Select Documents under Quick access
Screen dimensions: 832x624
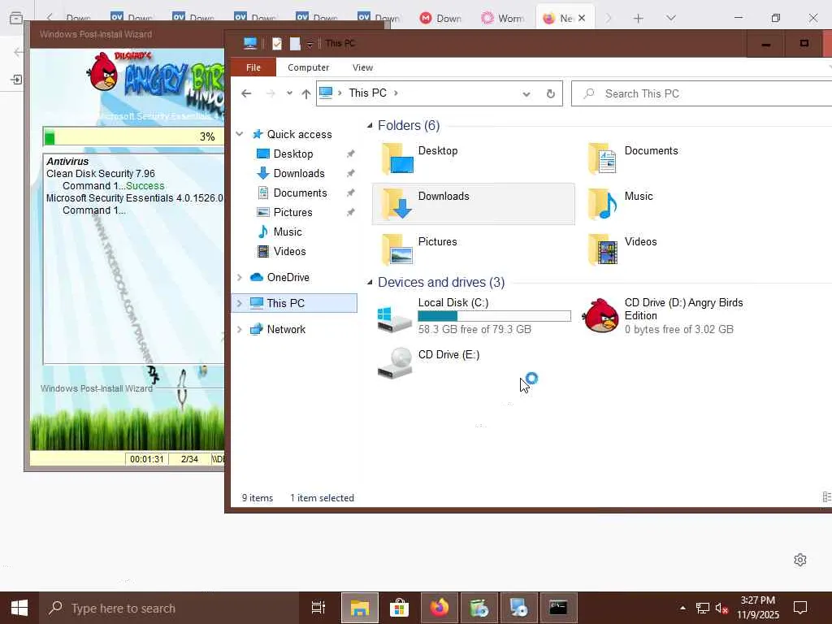[x=300, y=193]
